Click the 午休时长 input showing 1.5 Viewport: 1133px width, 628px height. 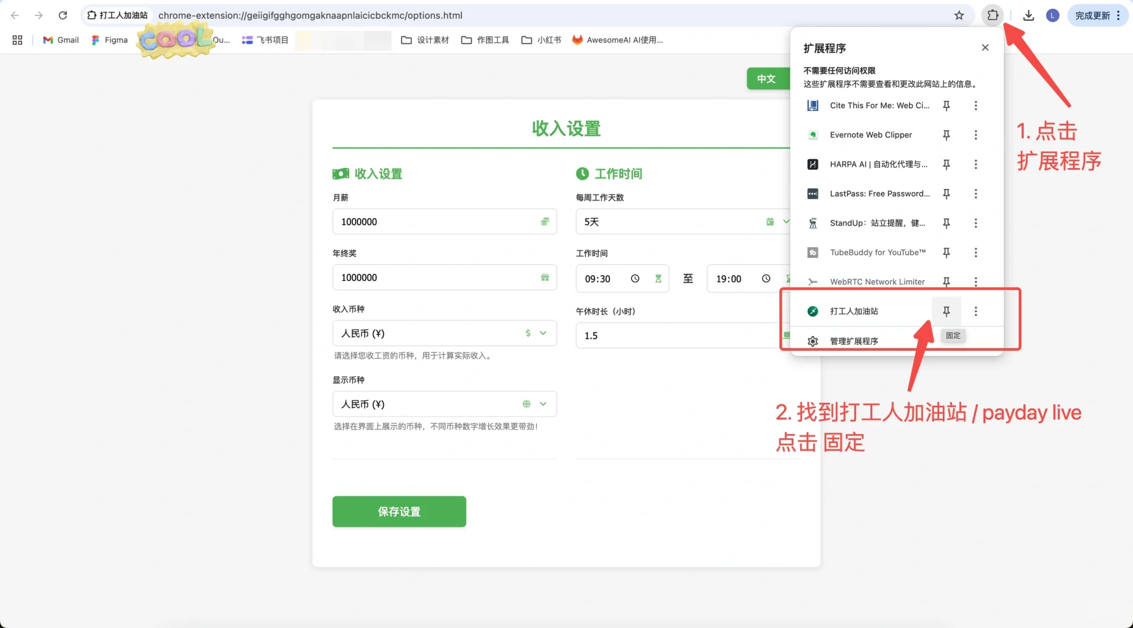pyautogui.click(x=675, y=335)
